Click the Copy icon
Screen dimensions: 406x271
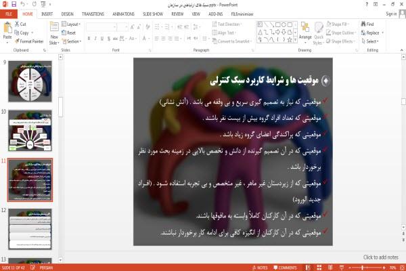17,33
